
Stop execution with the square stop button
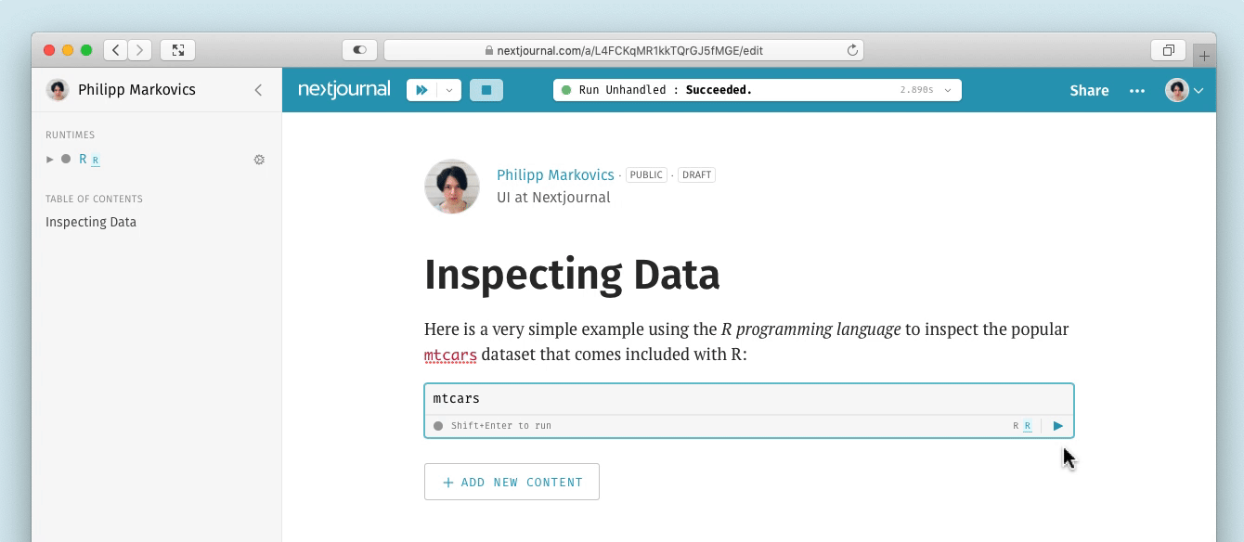(486, 90)
